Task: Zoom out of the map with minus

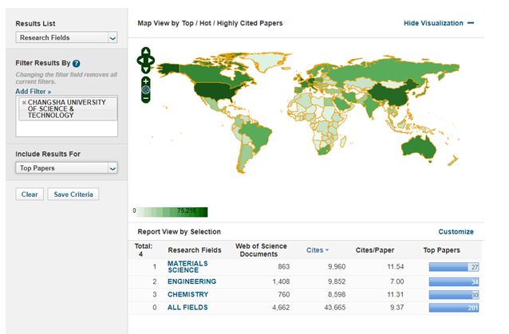Action: [146, 97]
